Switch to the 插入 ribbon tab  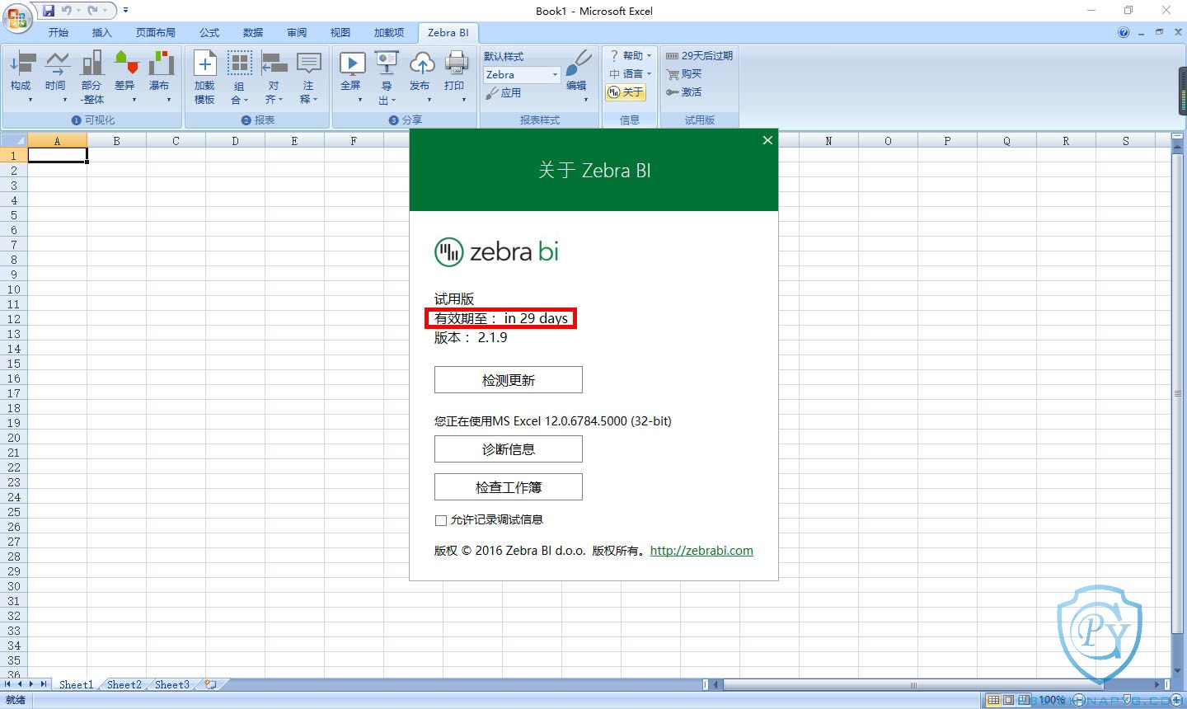pyautogui.click(x=101, y=33)
